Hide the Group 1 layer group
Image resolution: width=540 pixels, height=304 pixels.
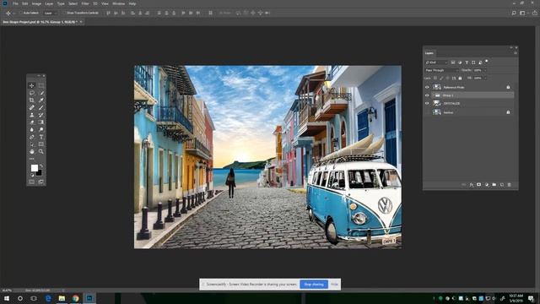[x=427, y=95]
